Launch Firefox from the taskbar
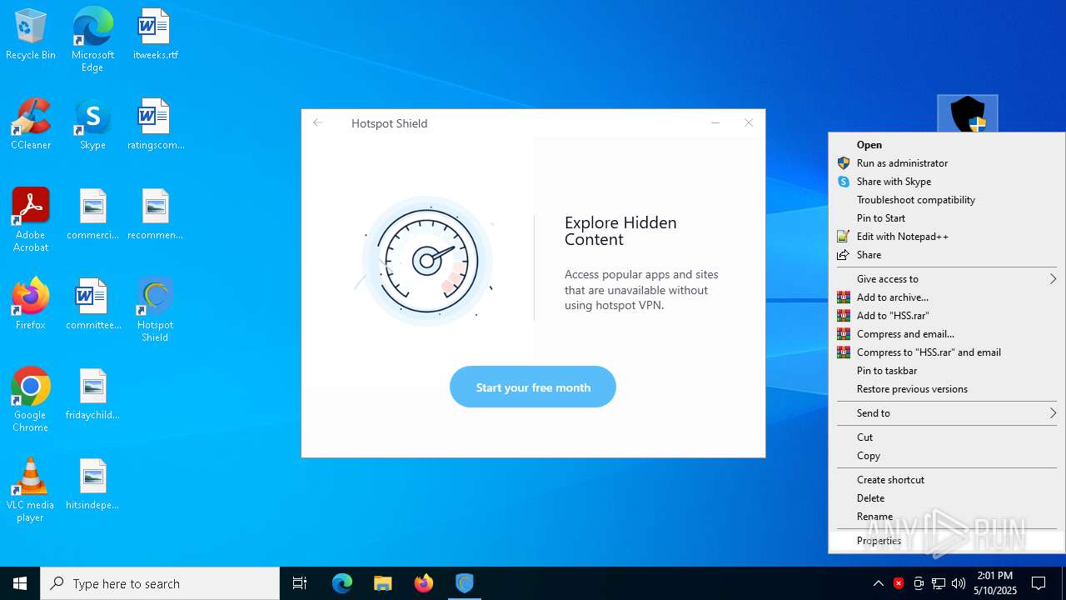Screen dimensions: 1066x600 tap(424, 583)
